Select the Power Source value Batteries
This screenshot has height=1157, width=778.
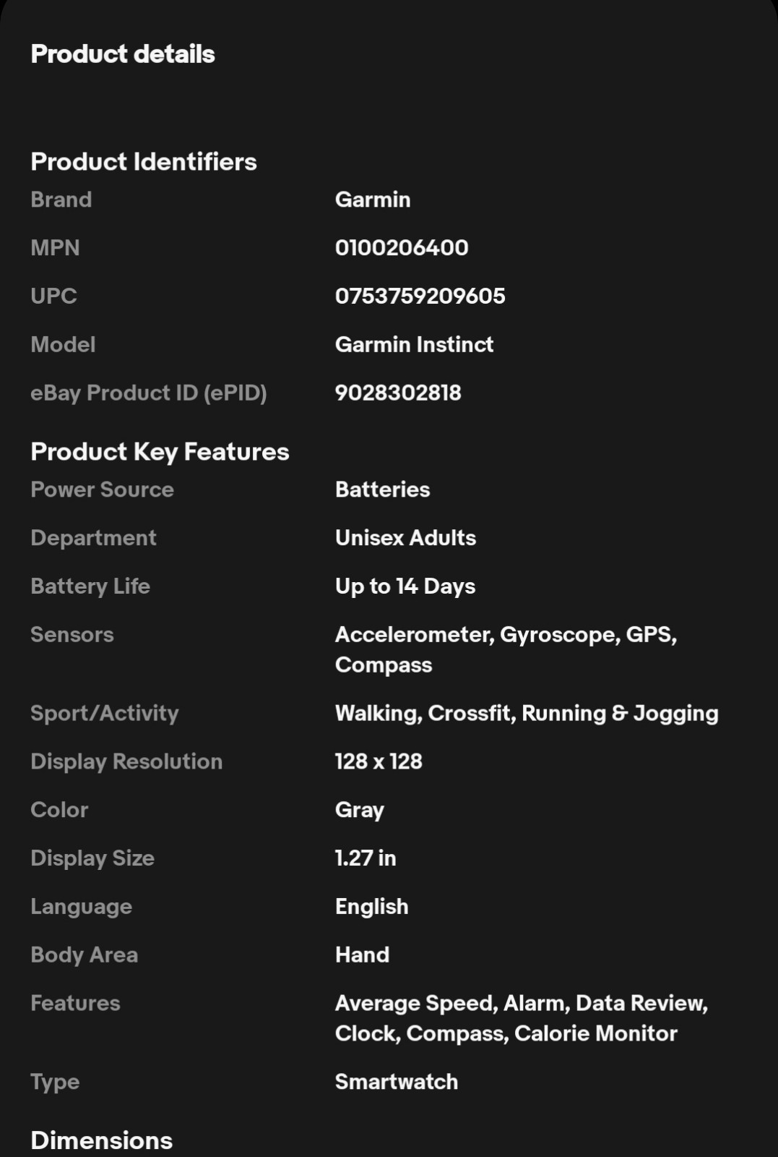tap(383, 490)
